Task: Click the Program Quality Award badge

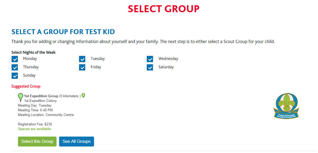Action: (286, 106)
